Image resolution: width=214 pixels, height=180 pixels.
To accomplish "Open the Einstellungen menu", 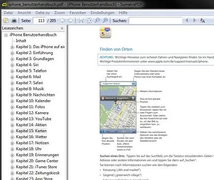I will [x=103, y=13].
